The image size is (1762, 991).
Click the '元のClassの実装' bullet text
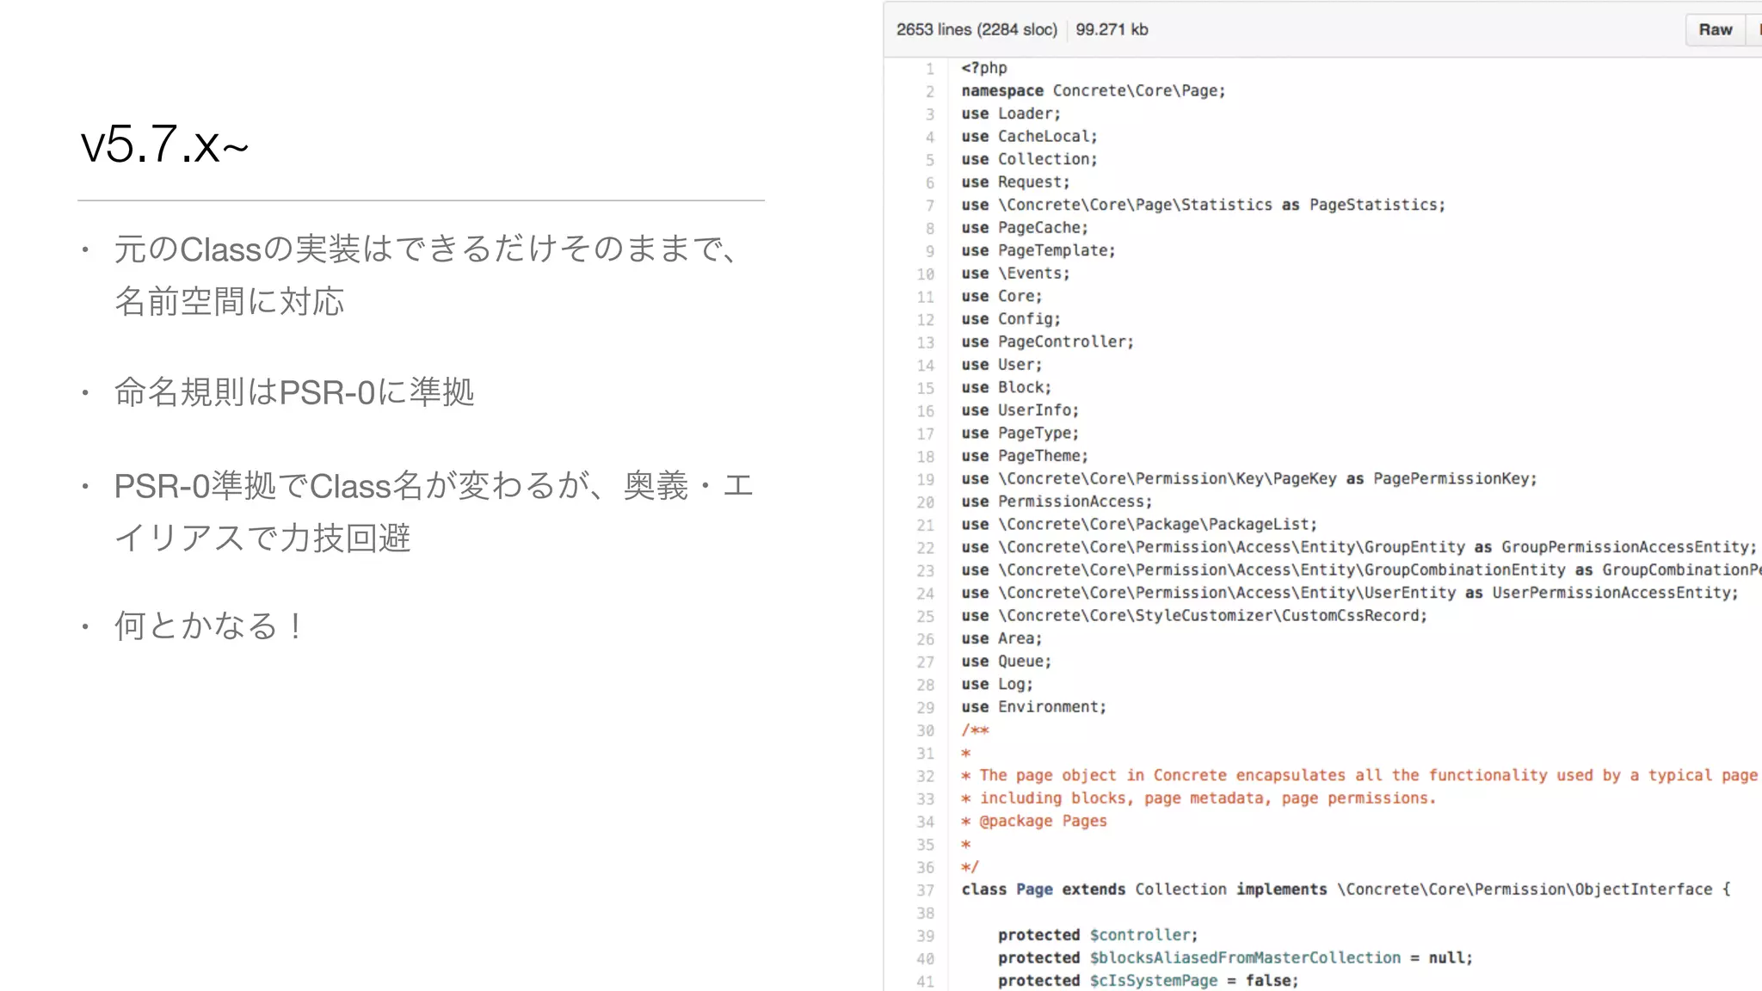point(428,275)
